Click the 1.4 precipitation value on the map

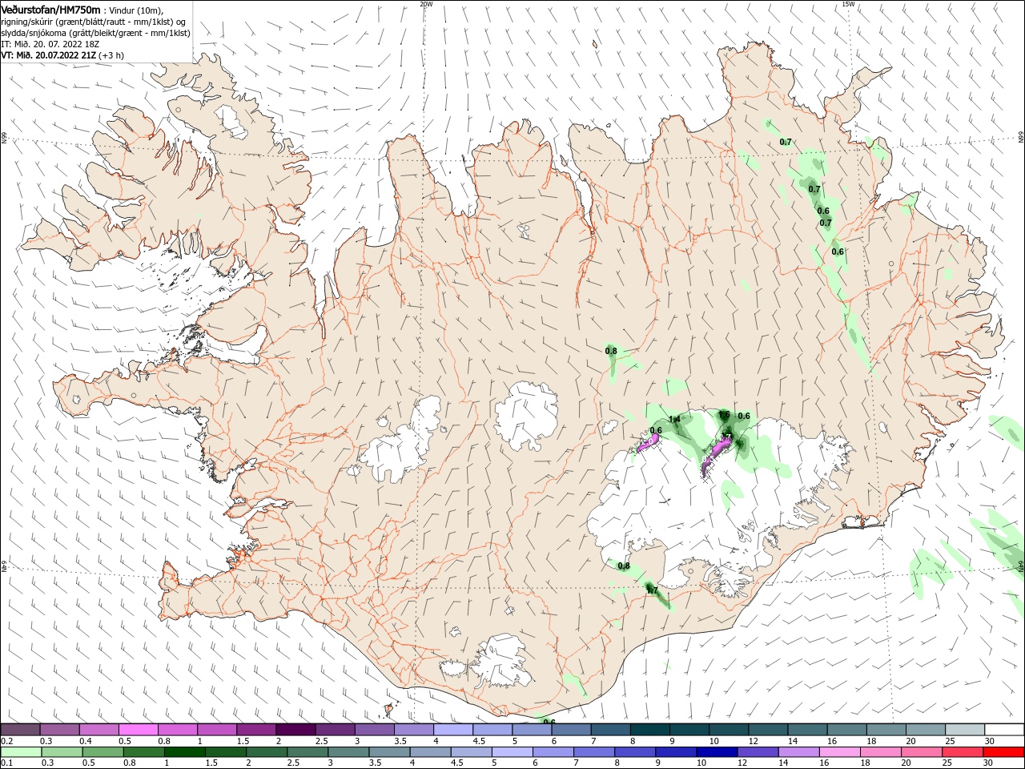tap(674, 419)
